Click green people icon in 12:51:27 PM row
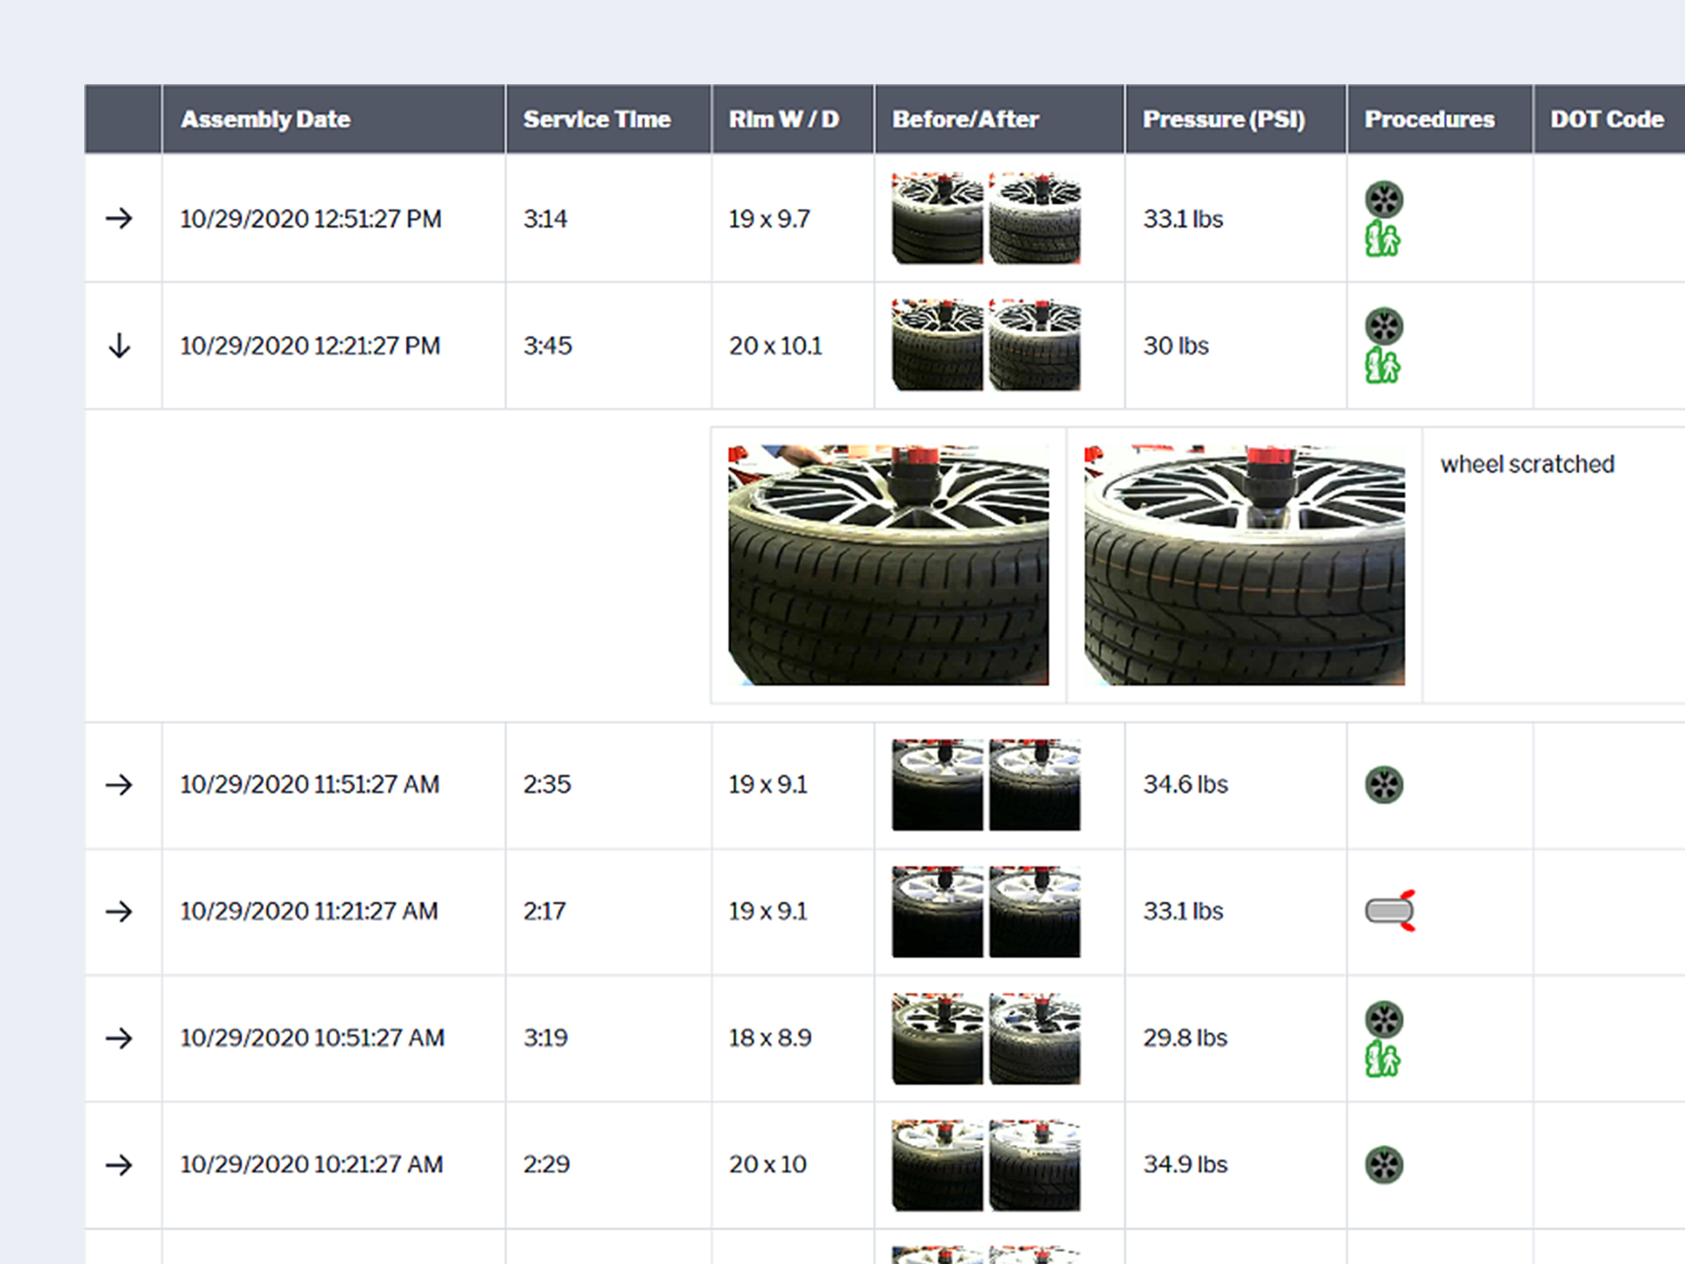Screen dimensions: 1685x1264 1383,239
